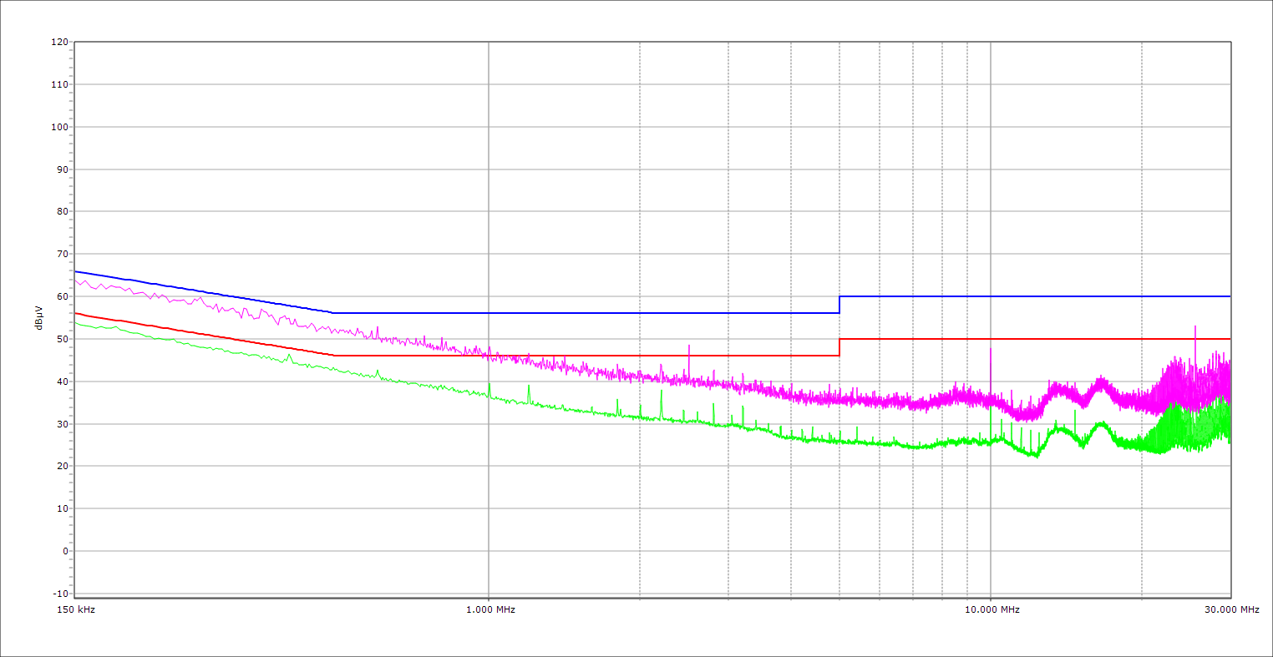
Task: Select the 100 y-axis tick label
Action: pyautogui.click(x=58, y=127)
